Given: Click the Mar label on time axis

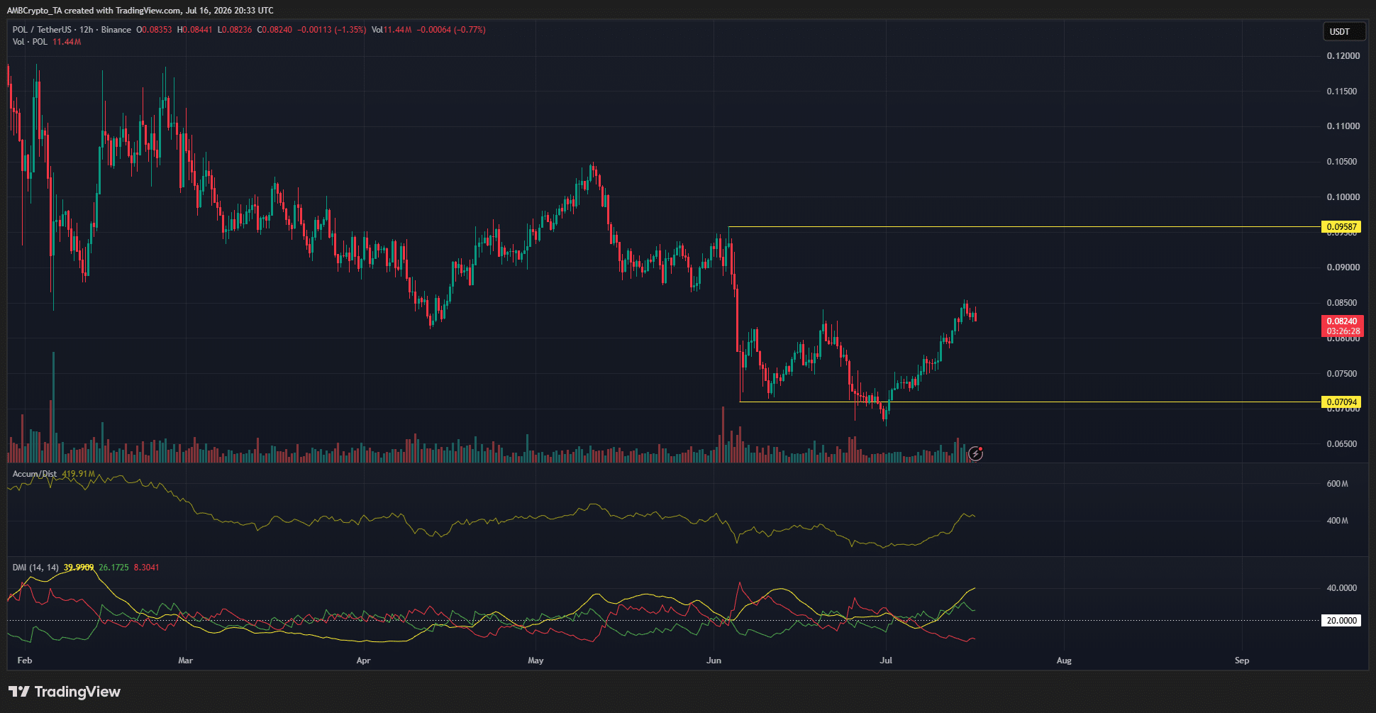Looking at the screenshot, I should point(186,661).
